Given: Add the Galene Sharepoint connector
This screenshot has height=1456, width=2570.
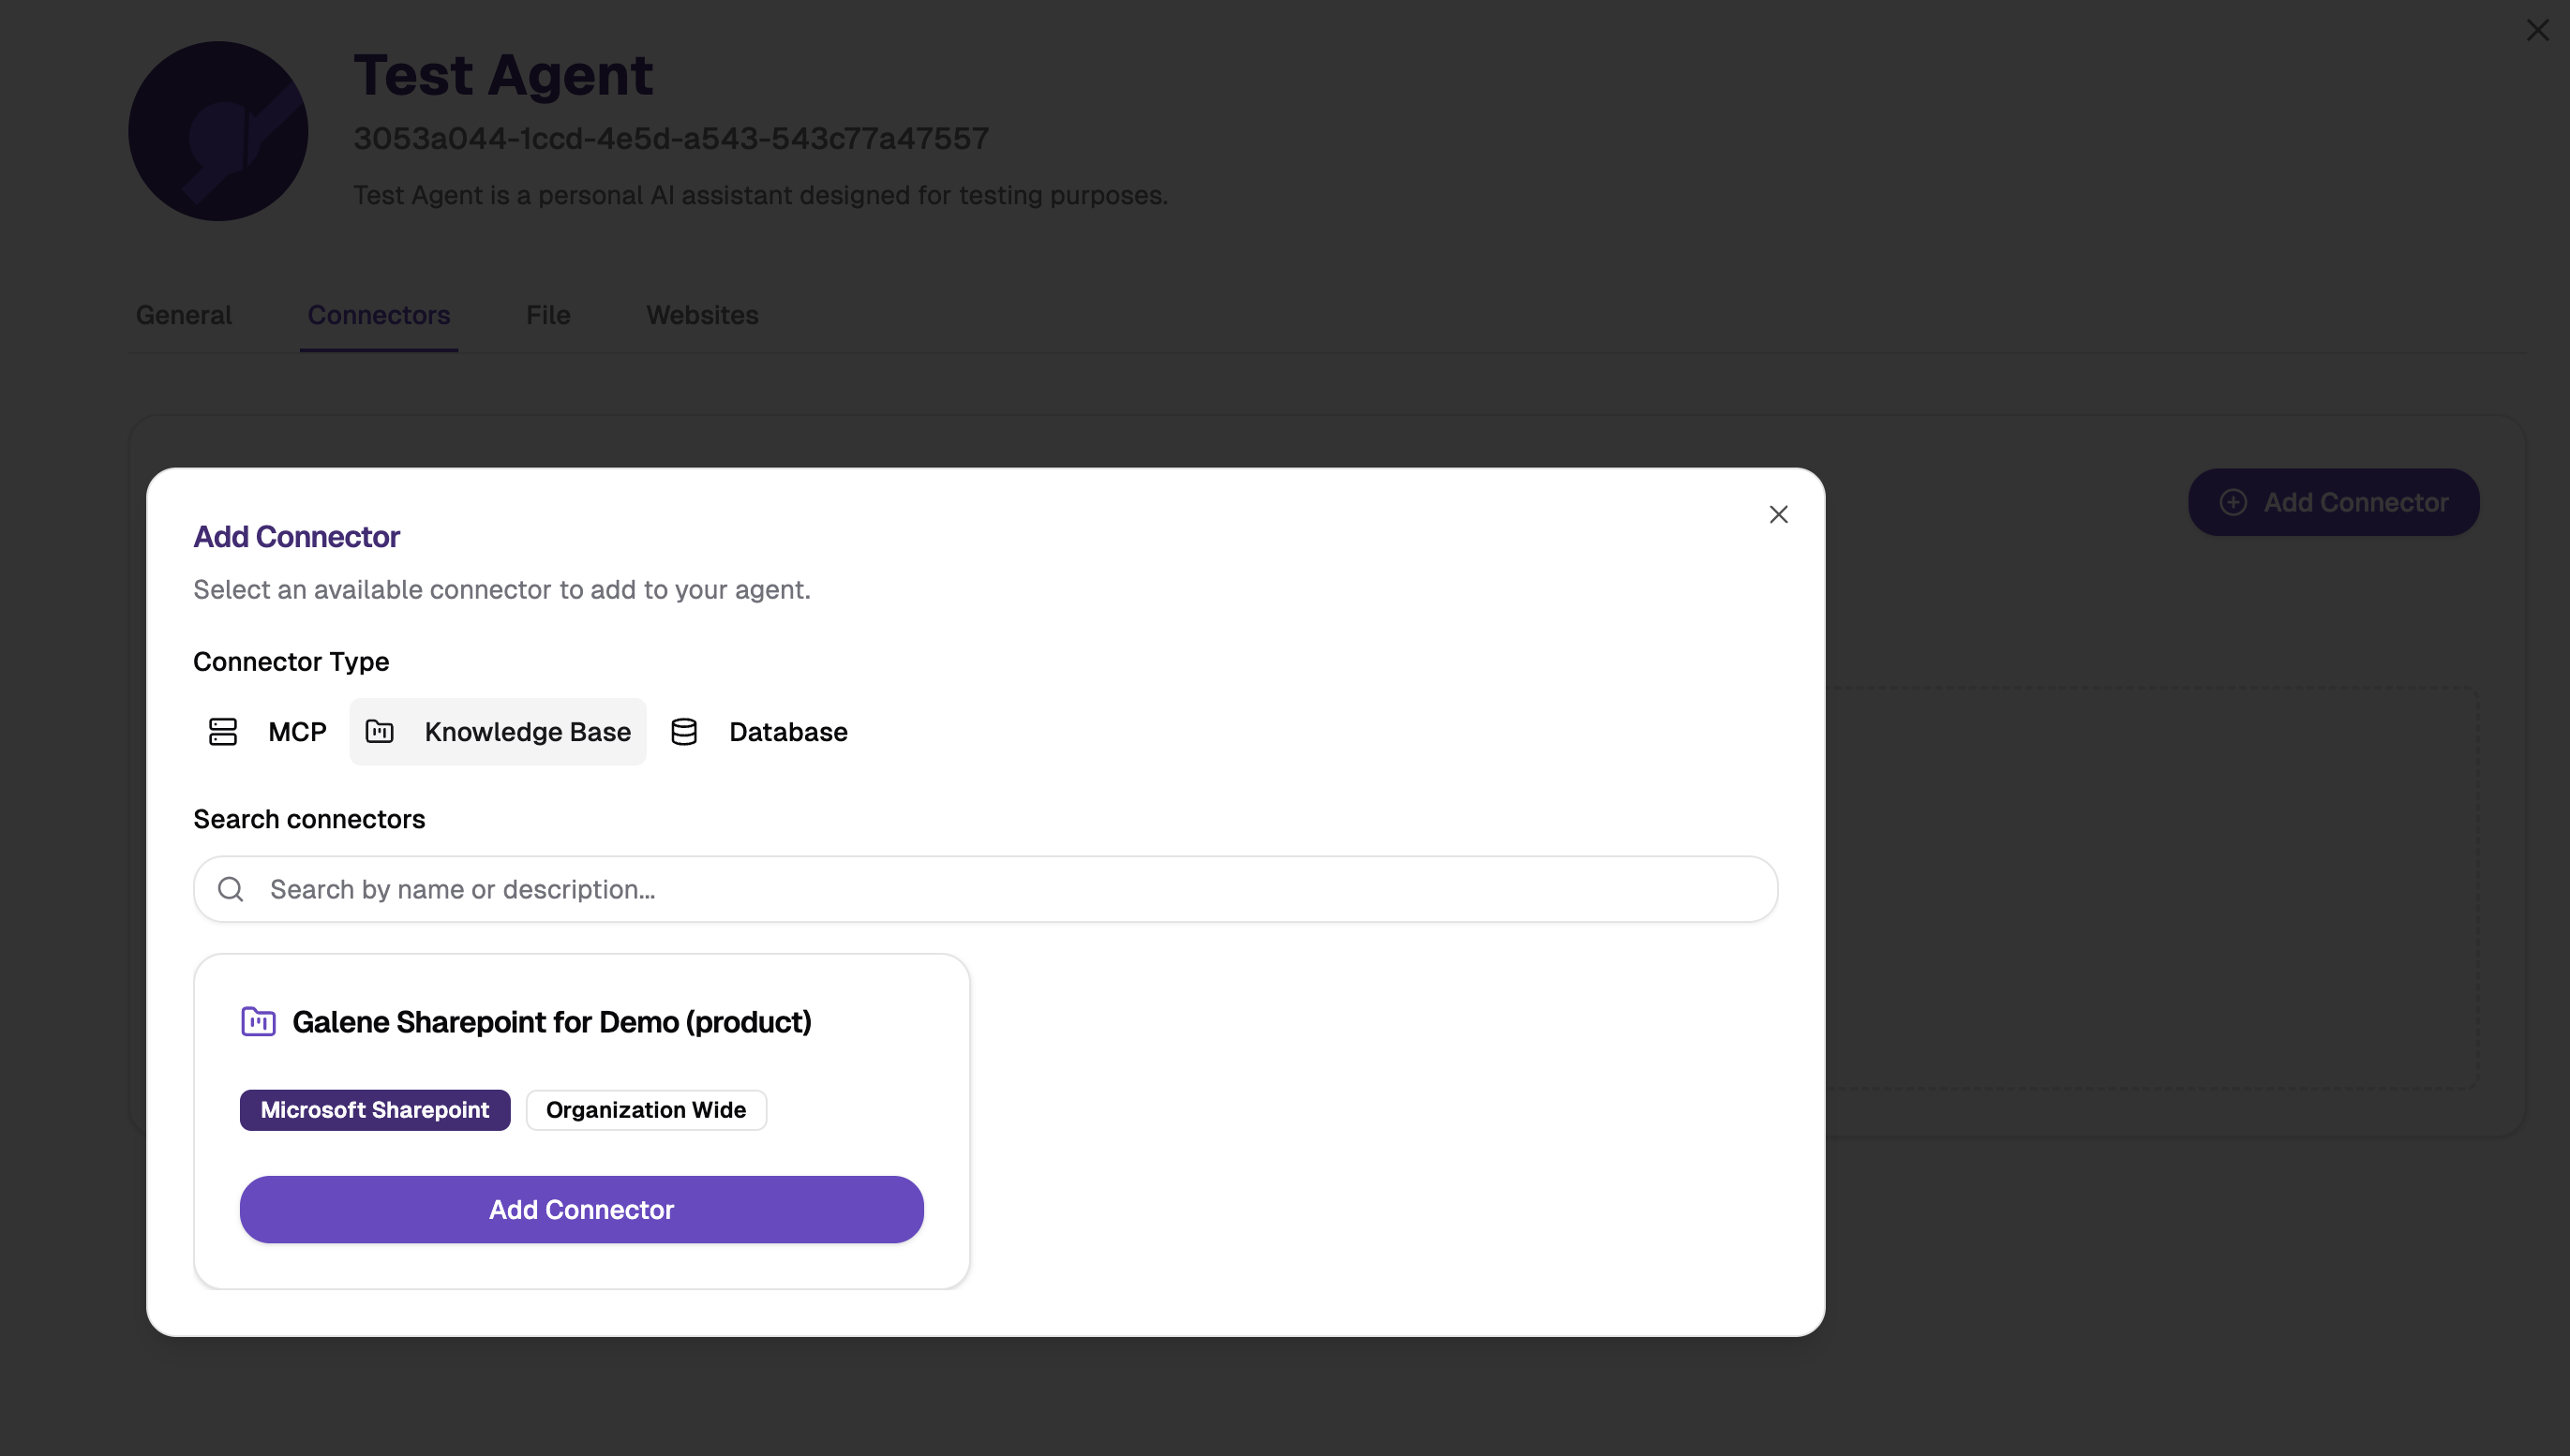Looking at the screenshot, I should pos(581,1209).
